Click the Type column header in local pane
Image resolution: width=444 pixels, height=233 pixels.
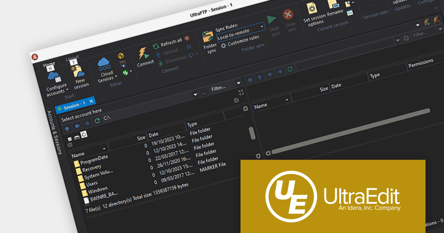tap(205, 122)
